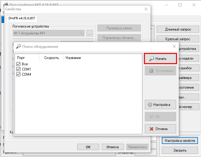Image resolution: width=201 pixels, height=157 pixels.
Task: Uncheck the COM1 port checkbox
Action: tap(18, 69)
